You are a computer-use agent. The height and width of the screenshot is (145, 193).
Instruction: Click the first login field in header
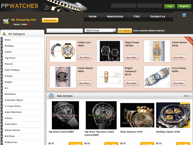point(124,6)
